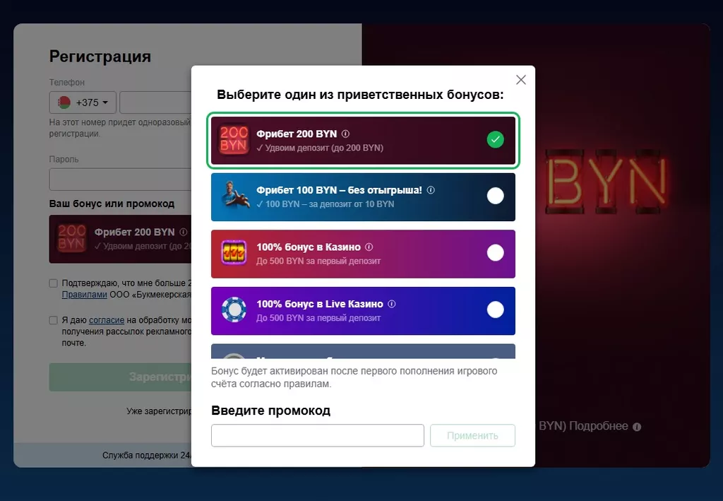Open the +375 country code dropdown
Screen dimensions: 723x501
[x=83, y=102]
